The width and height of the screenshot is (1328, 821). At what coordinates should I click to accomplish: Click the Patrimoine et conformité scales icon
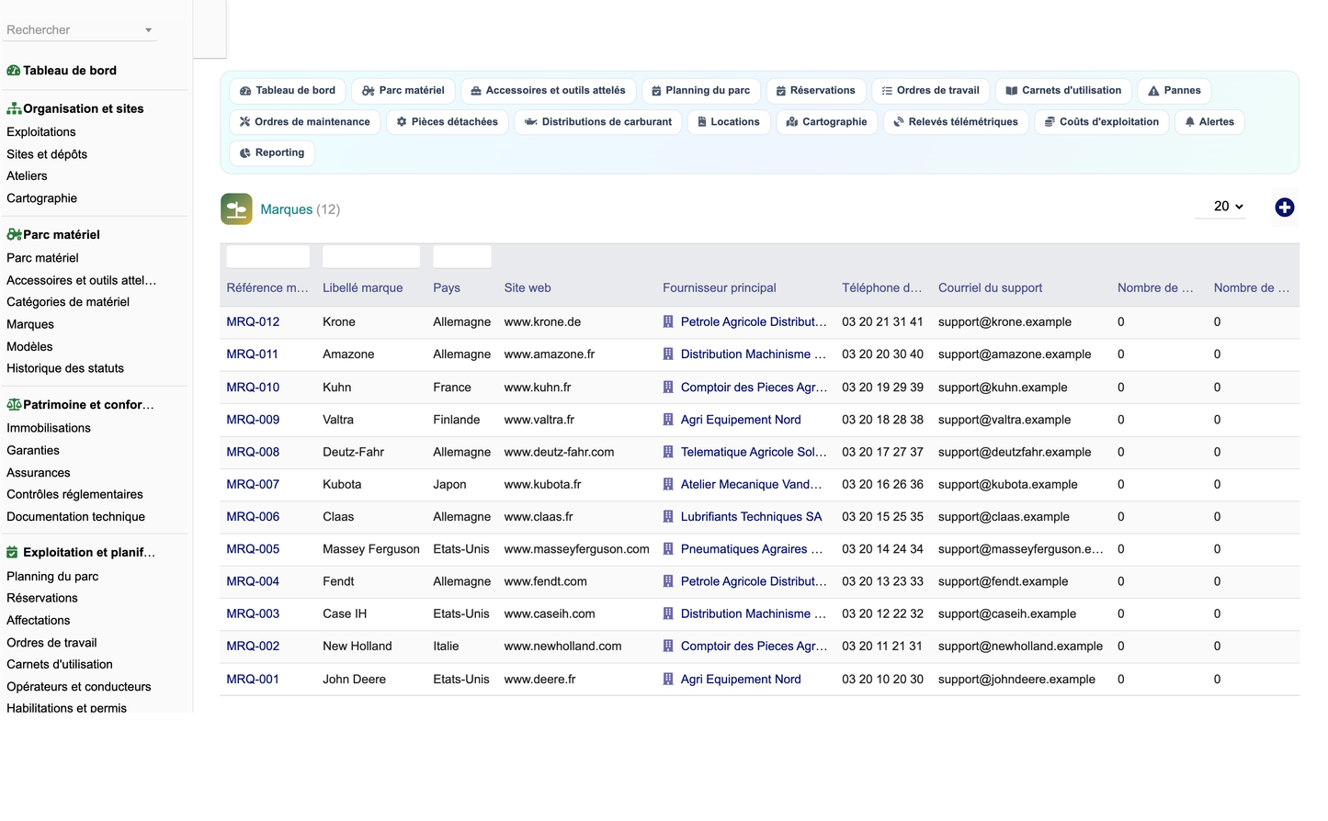(x=14, y=404)
